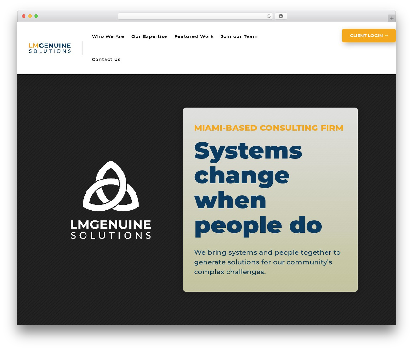Go to Featured Work page
This screenshot has width=413, height=350.
pos(194,36)
